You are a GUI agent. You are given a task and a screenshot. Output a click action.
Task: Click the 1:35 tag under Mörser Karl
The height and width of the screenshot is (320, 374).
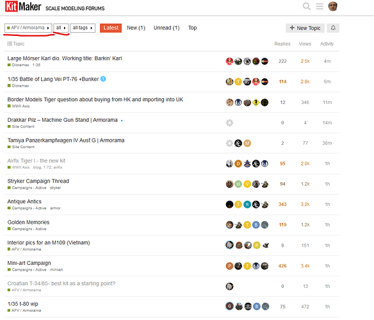tap(37, 65)
